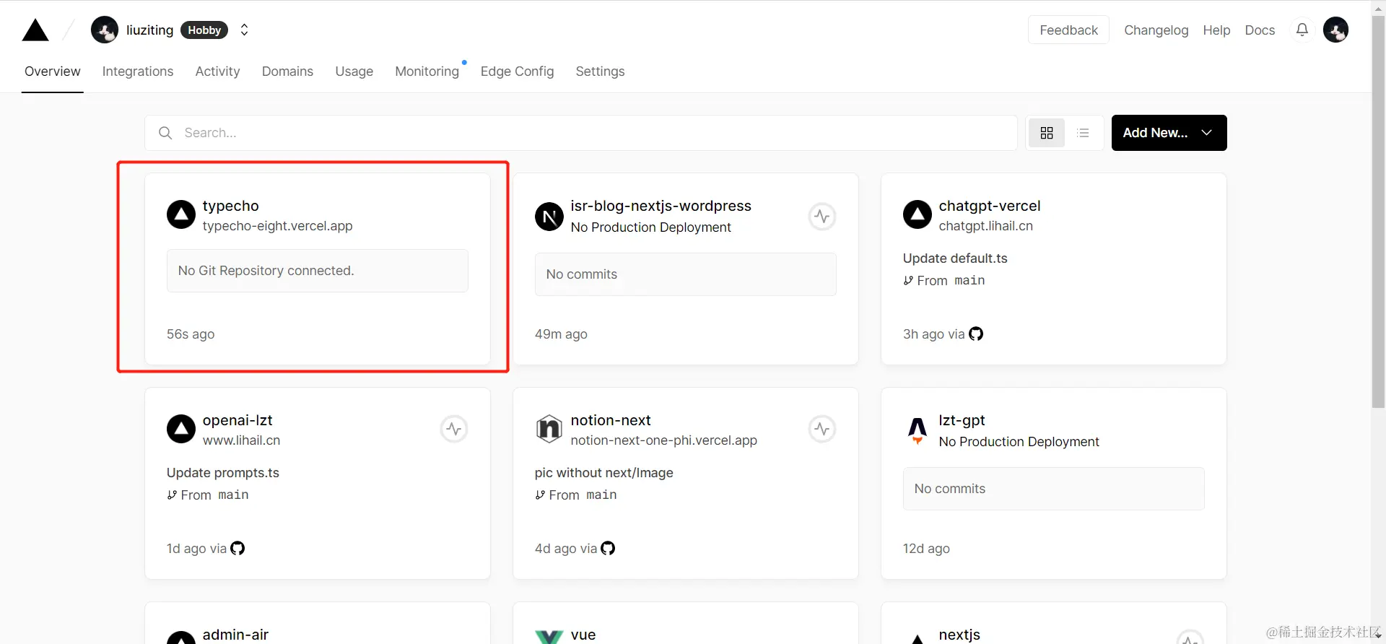Open isr-blog-nextjs-wordpress activity pulse icon
The width and height of the screenshot is (1386, 644).
(x=821, y=216)
